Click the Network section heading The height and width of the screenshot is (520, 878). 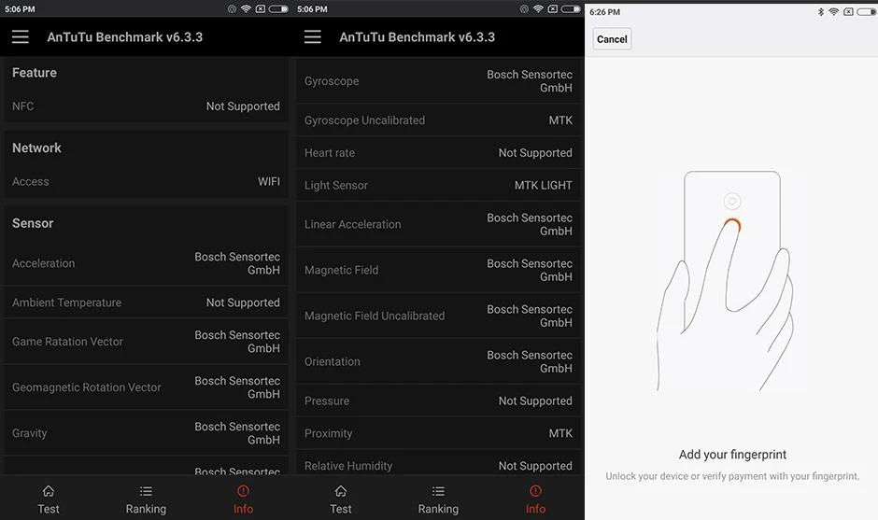point(36,148)
